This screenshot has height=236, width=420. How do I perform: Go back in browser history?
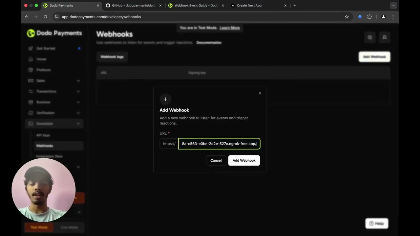coord(27,17)
